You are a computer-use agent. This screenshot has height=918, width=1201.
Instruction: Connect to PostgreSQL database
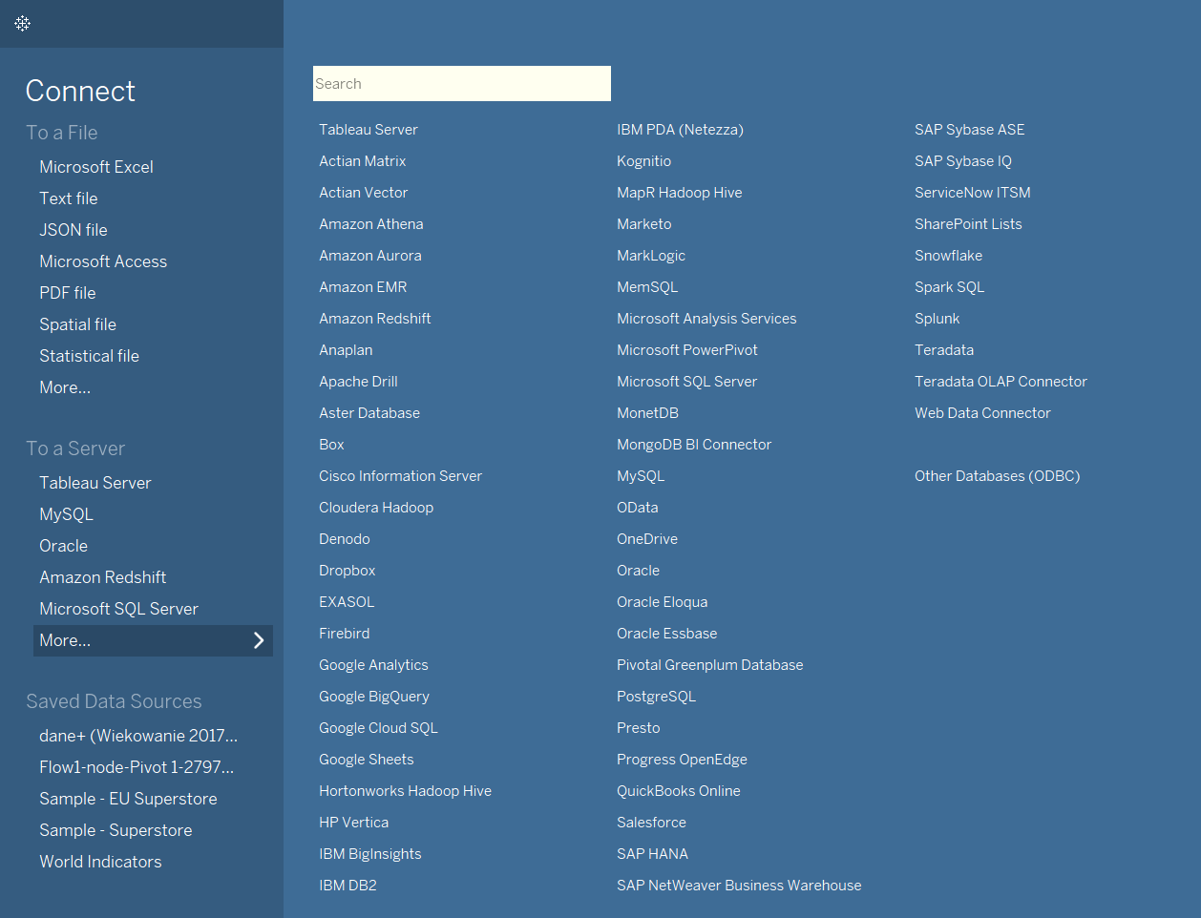tap(656, 697)
